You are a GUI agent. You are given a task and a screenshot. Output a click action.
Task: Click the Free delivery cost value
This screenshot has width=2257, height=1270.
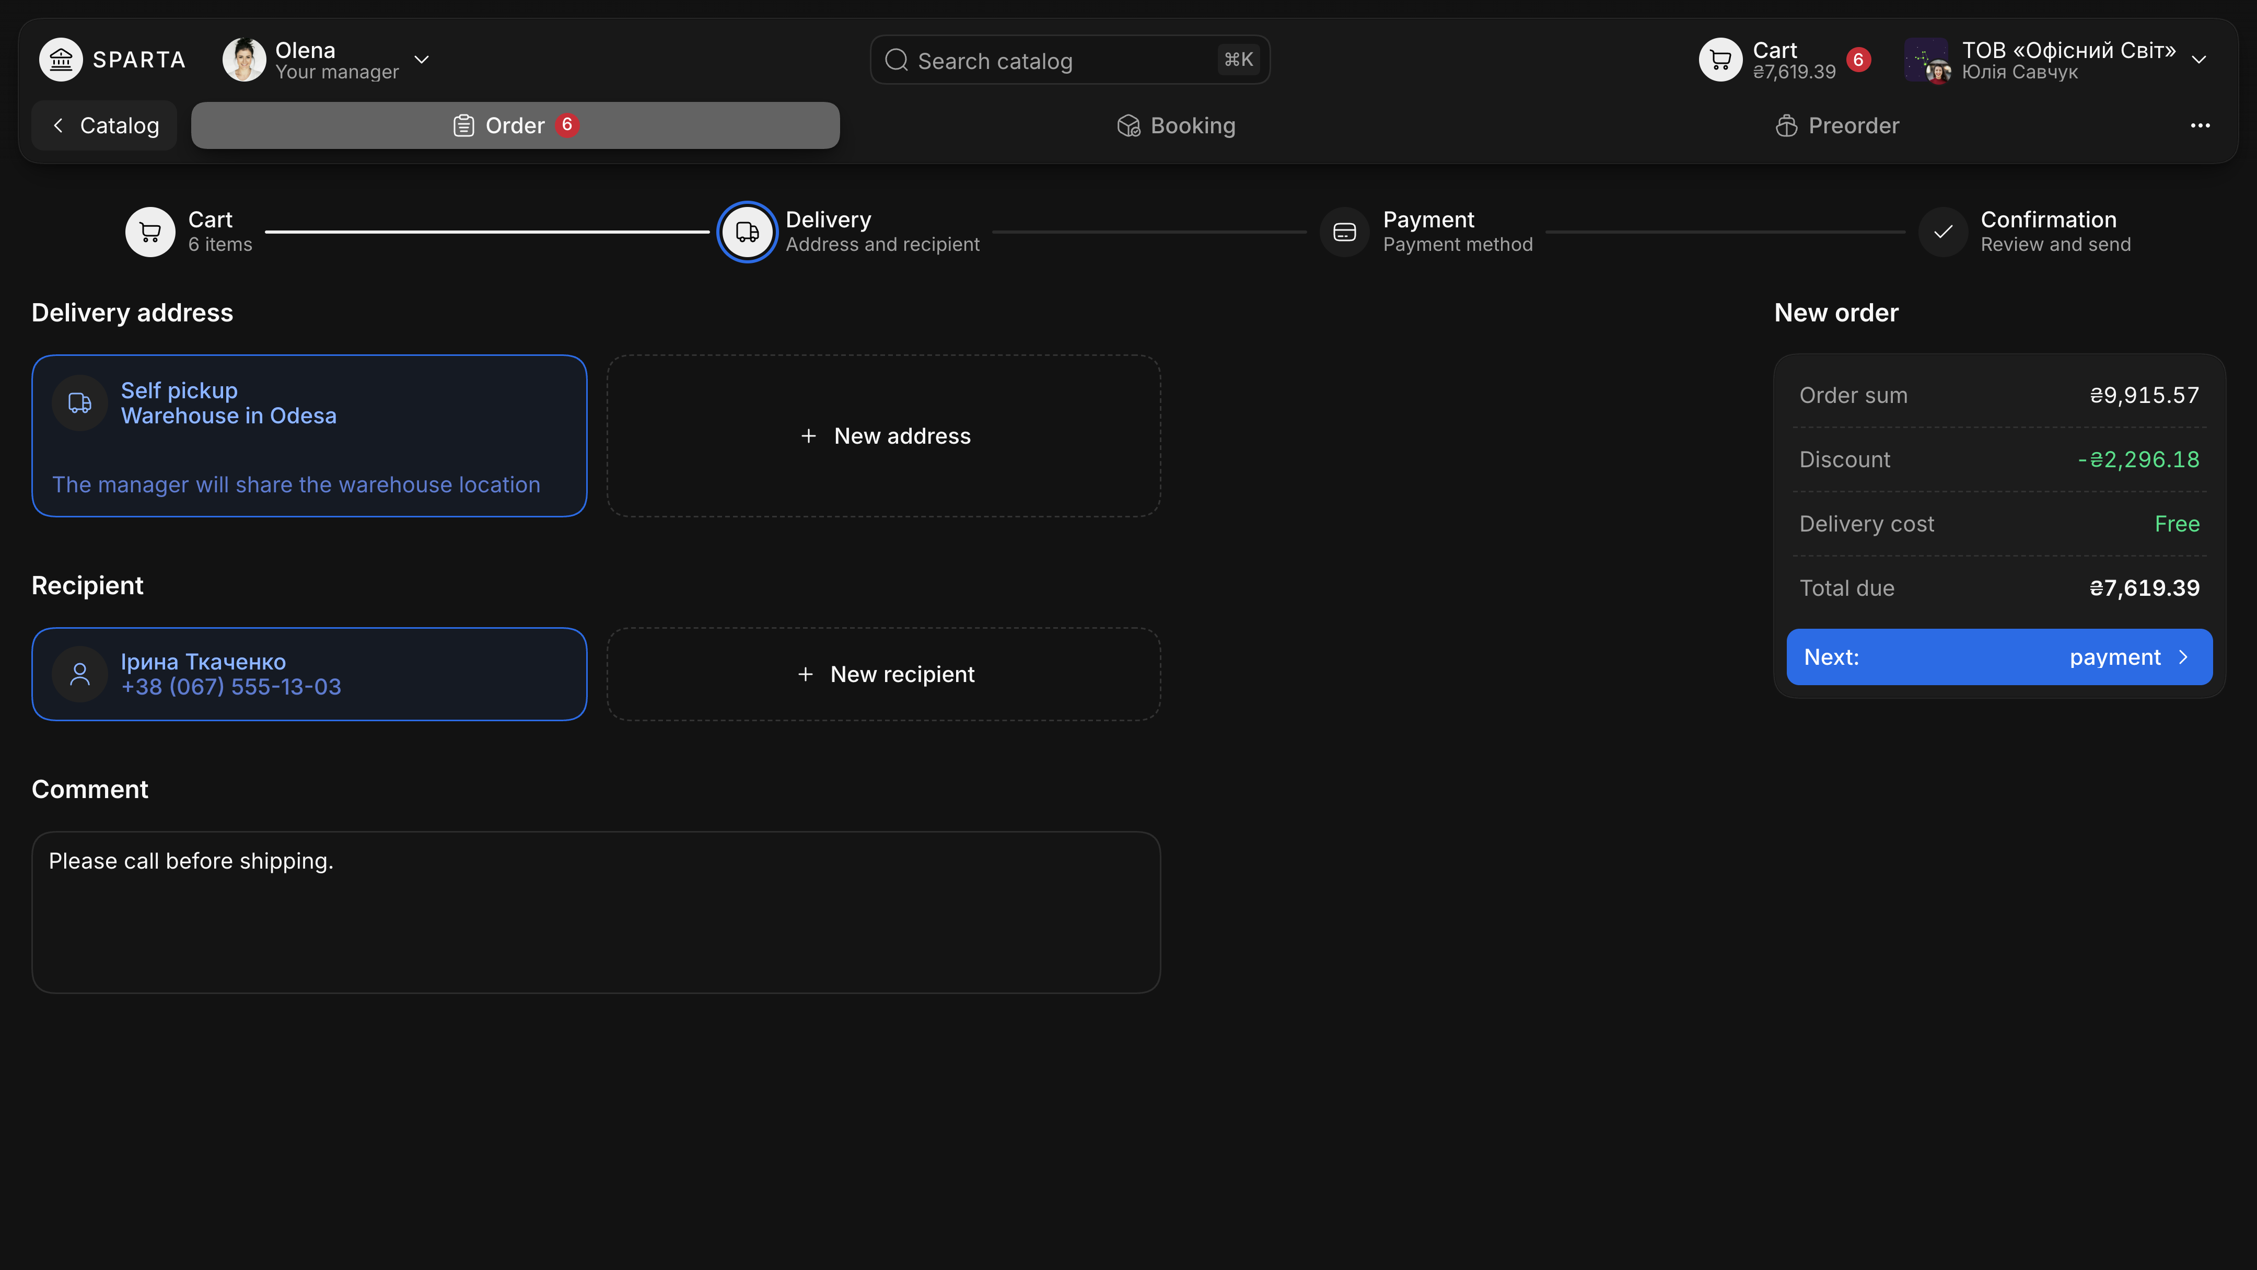click(2177, 524)
